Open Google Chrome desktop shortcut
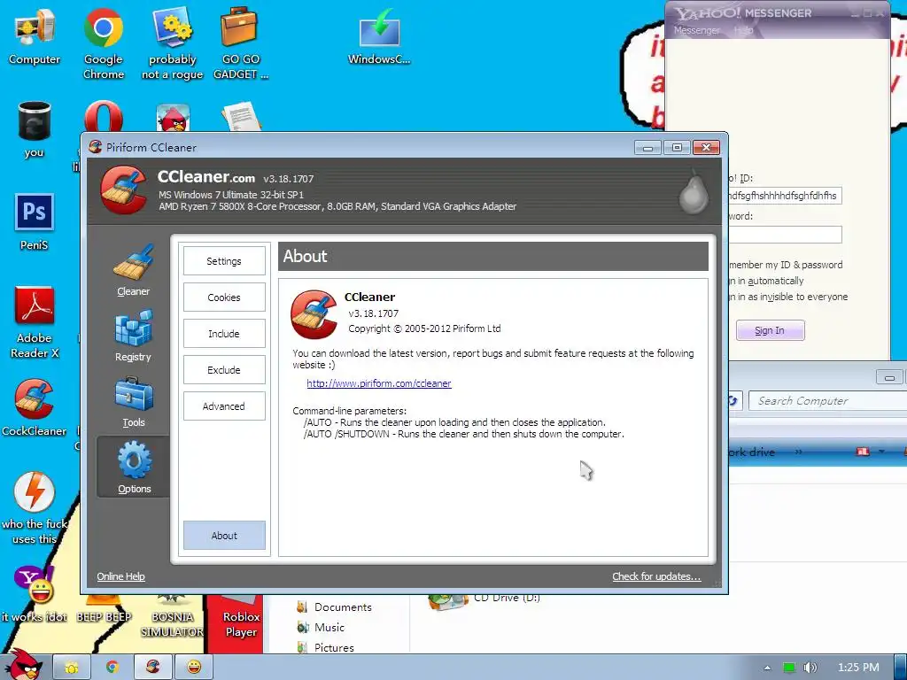Viewport: 907px width, 680px height. click(x=104, y=44)
